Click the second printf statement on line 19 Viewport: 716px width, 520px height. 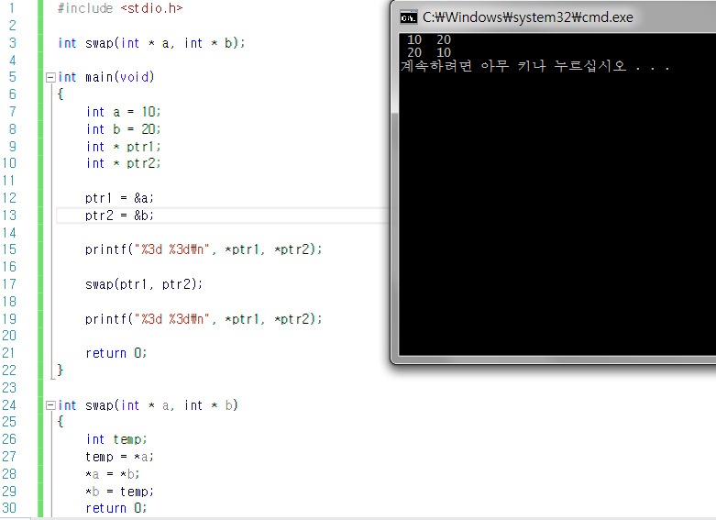click(x=204, y=319)
